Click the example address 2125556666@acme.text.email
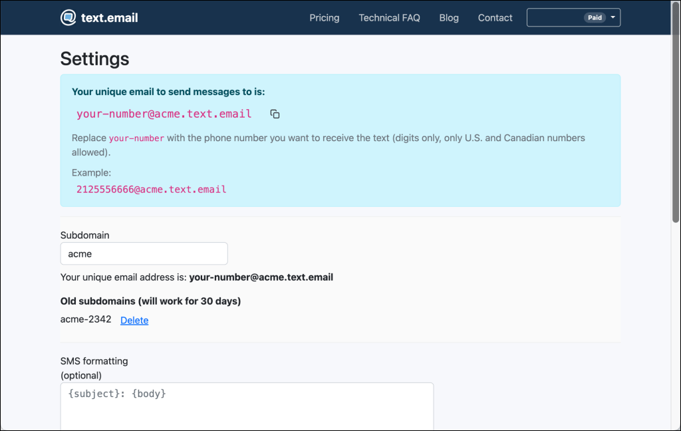The image size is (681, 431). pyautogui.click(x=151, y=190)
